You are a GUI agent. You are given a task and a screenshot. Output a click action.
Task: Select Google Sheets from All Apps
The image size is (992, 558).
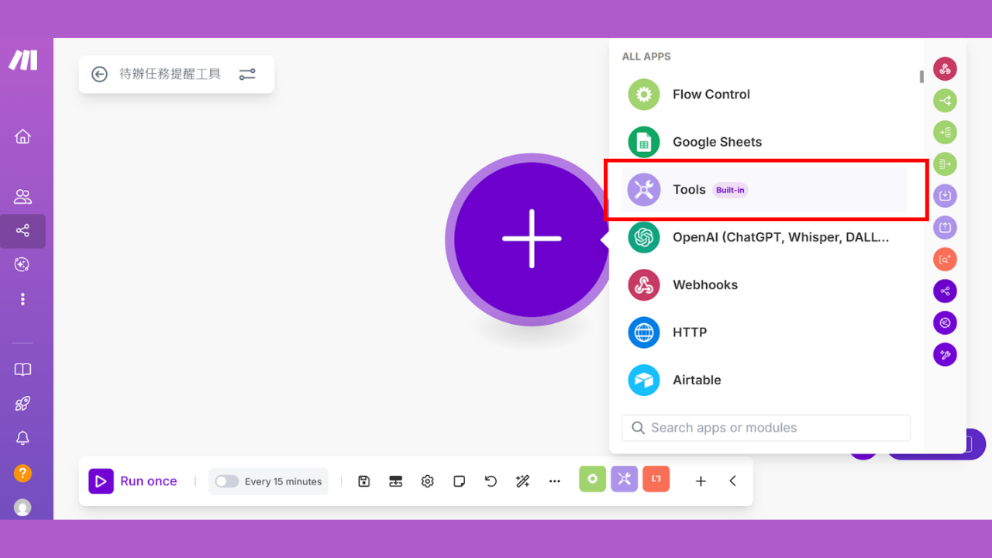pos(764,142)
